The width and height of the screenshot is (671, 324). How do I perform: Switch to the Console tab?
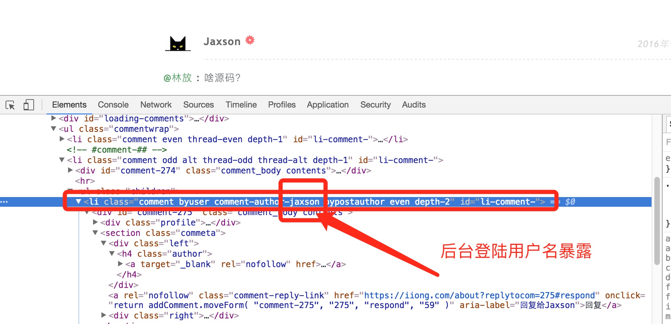click(113, 105)
